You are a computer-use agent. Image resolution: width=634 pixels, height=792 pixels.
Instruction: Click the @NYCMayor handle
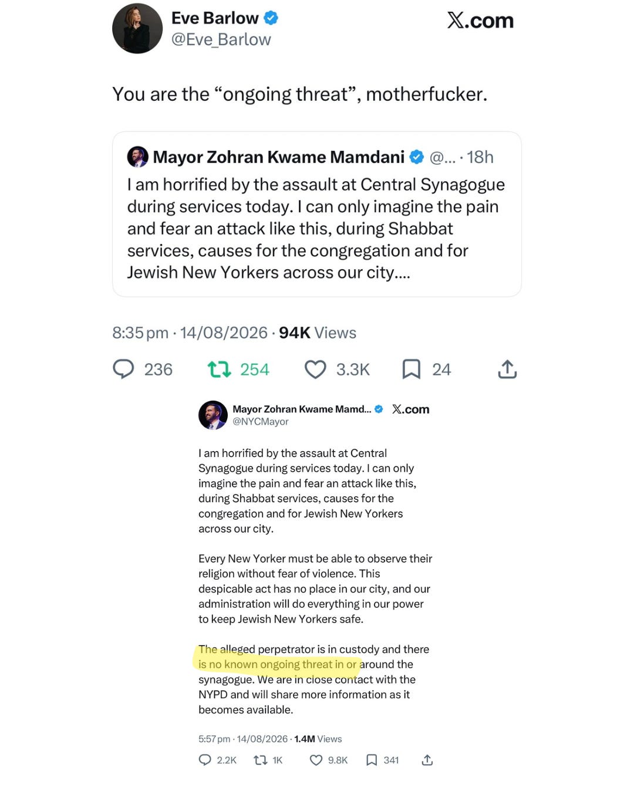261,421
